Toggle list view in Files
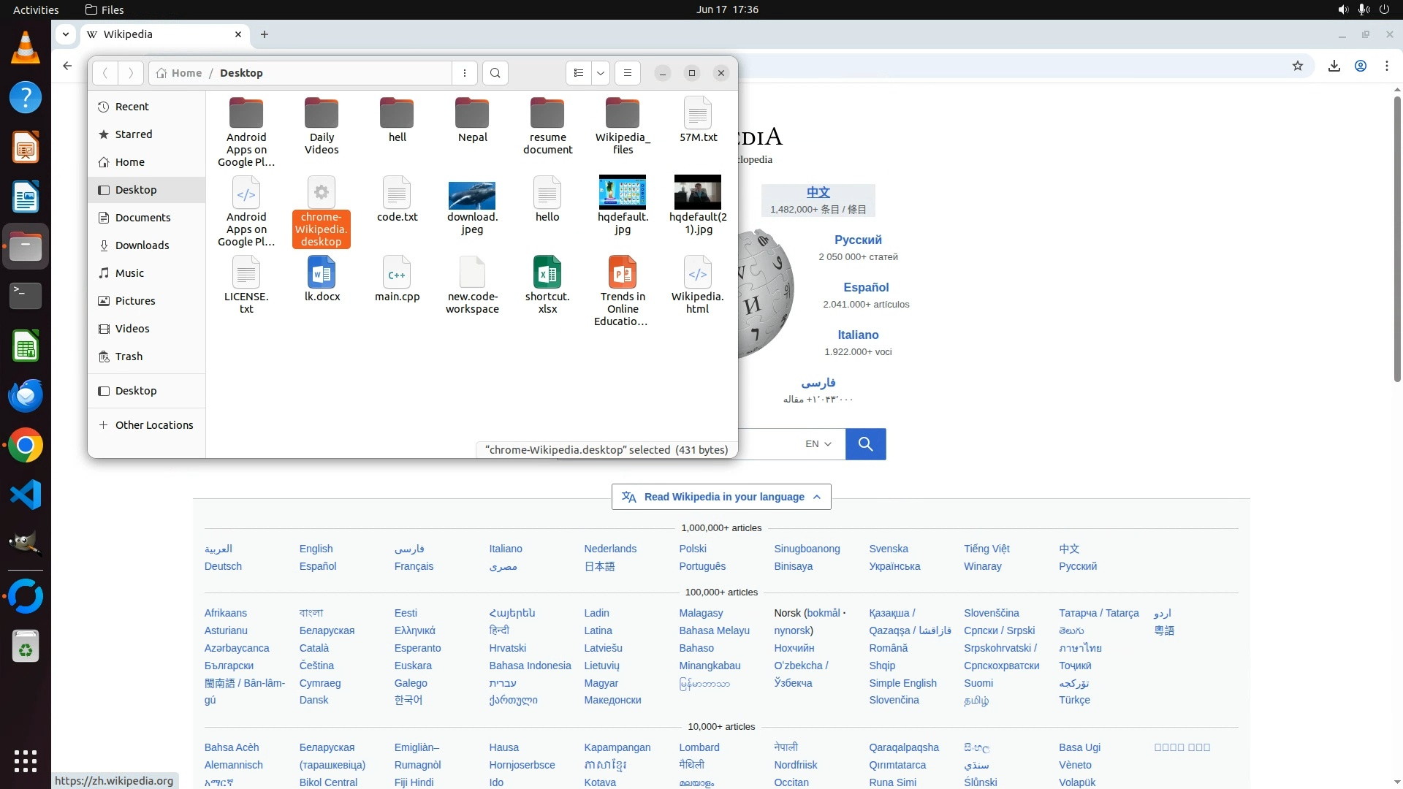 click(x=579, y=73)
